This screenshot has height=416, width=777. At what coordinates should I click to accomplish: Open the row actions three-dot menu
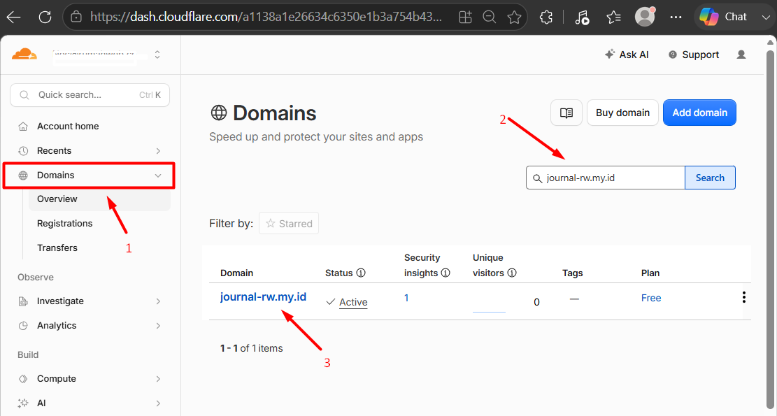click(744, 297)
